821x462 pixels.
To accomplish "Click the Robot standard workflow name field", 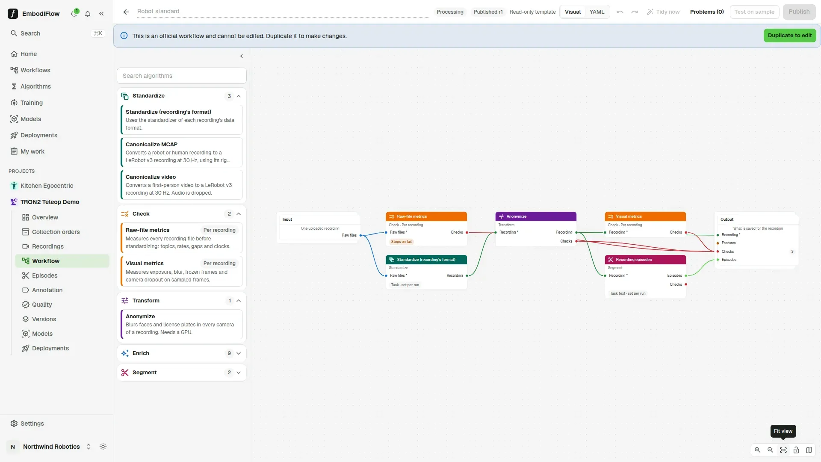I will pos(283,12).
